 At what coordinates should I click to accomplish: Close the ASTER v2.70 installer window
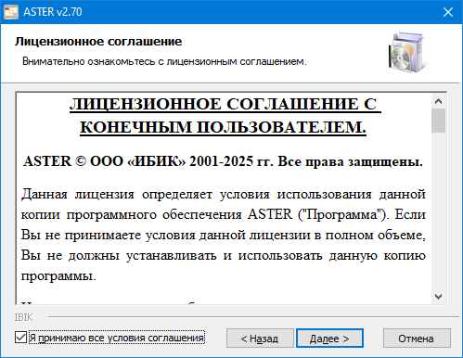pyautogui.click(x=448, y=12)
